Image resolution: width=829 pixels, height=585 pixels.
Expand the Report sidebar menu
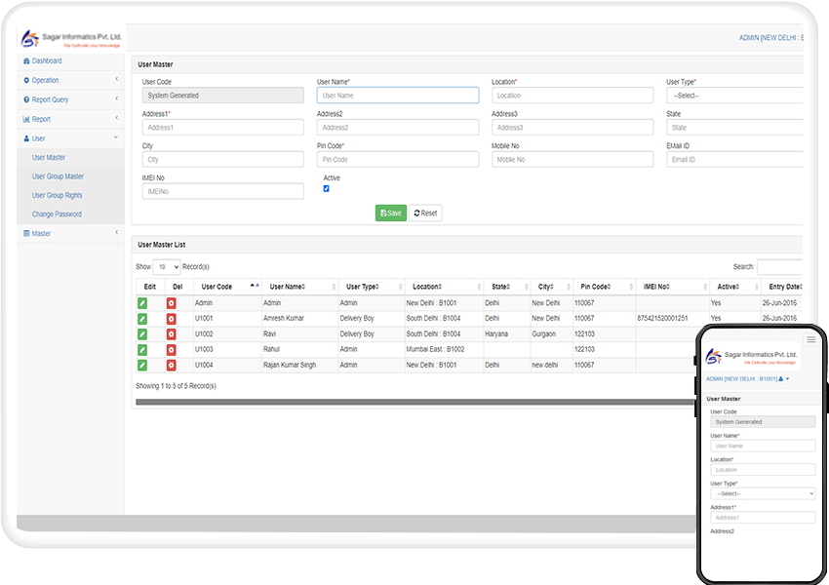[x=70, y=119]
